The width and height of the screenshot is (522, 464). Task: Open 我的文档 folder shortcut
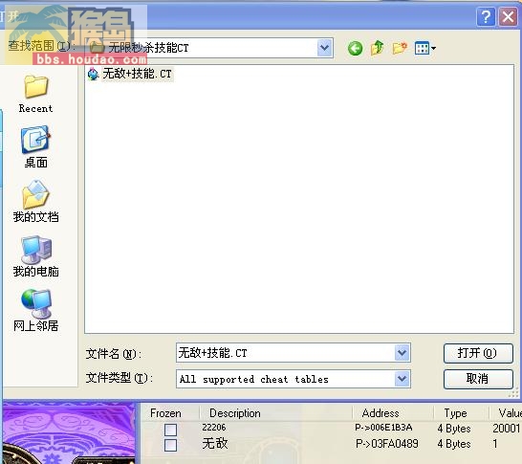[x=35, y=202]
